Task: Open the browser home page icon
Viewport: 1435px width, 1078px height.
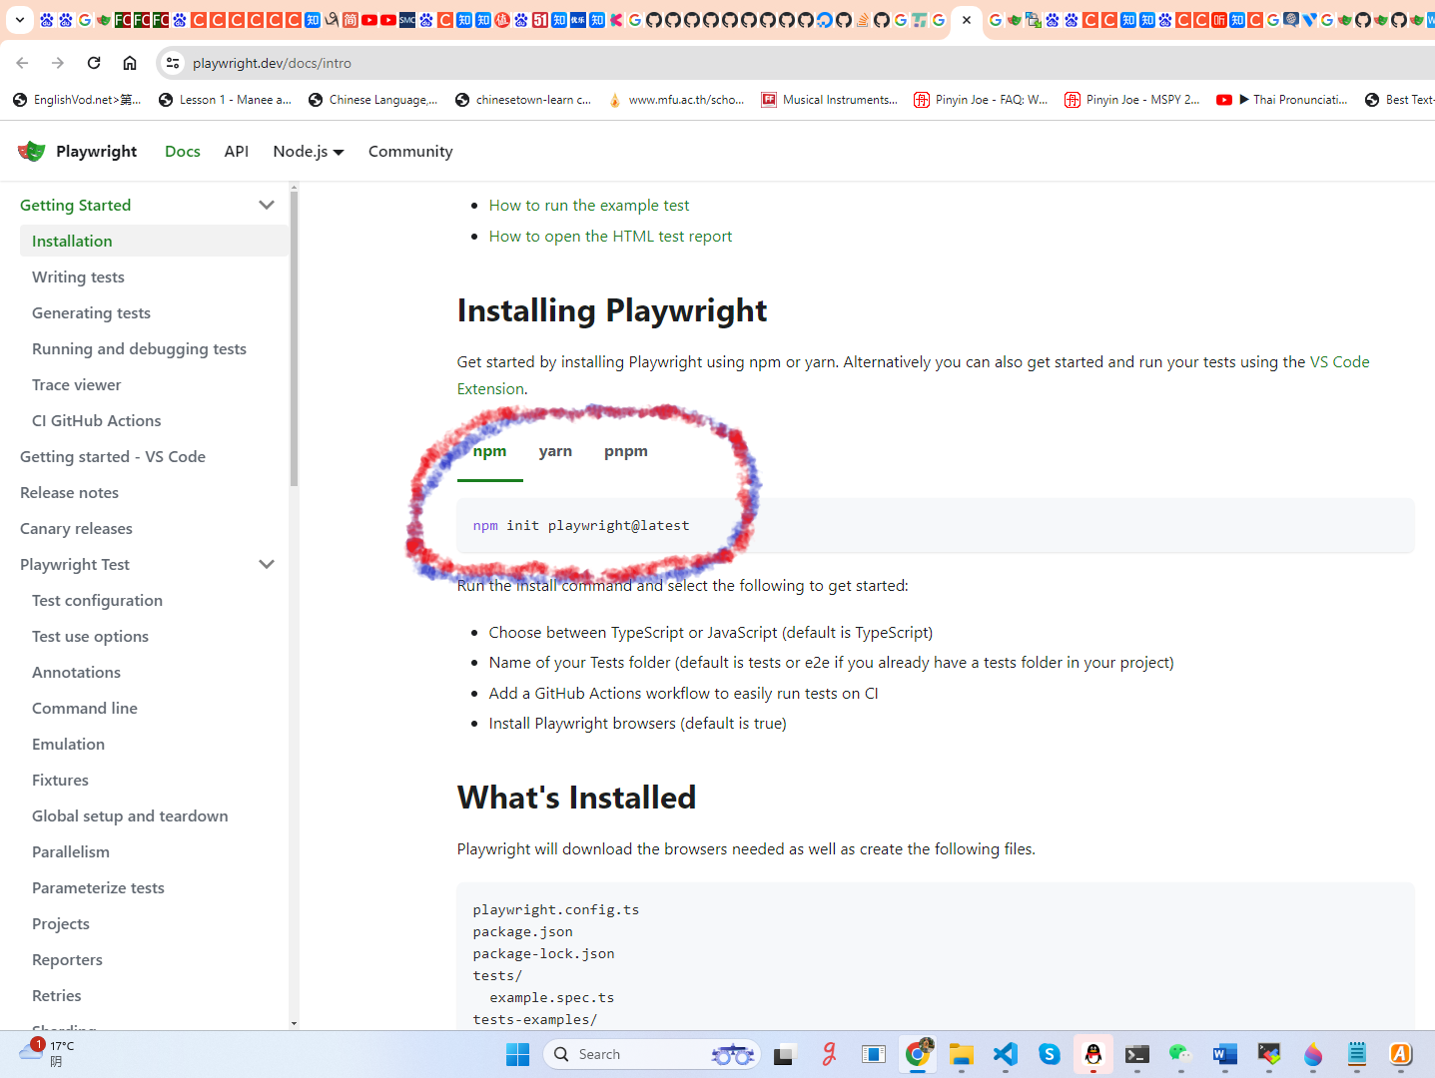Action: (x=130, y=63)
